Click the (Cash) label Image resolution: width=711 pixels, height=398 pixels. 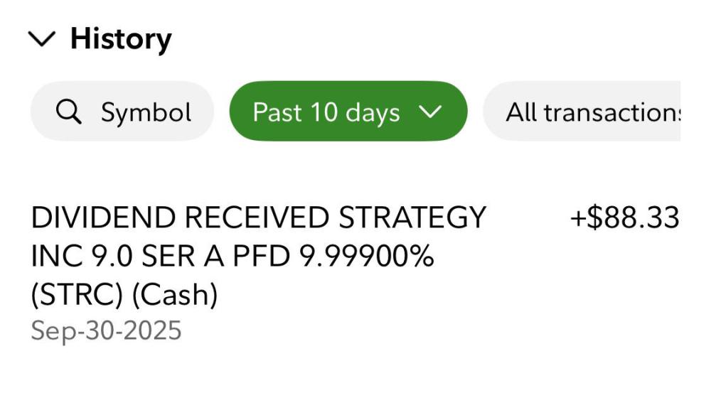[174, 295]
